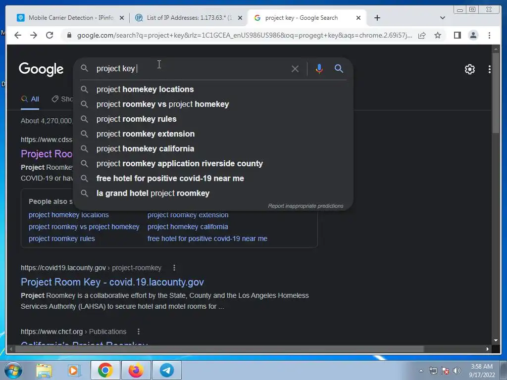Viewport: 507px width, 380px height.
Task: Reload the Google search page
Action: (x=50, y=35)
